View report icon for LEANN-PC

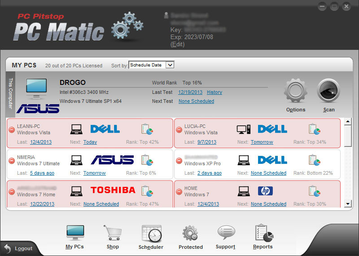point(147,129)
